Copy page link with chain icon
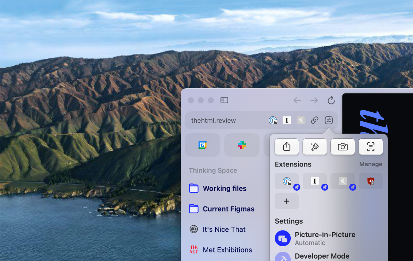Image resolution: width=413 pixels, height=261 pixels. (x=315, y=120)
